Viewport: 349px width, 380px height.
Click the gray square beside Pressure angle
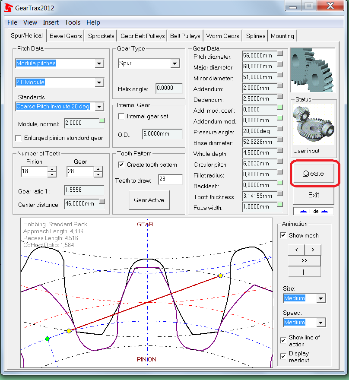pos(280,129)
